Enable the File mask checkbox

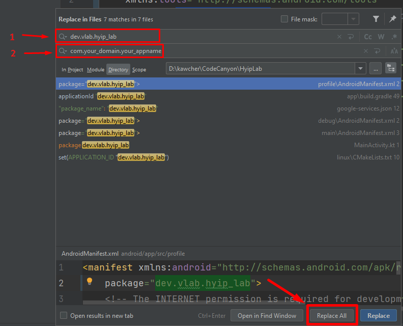[284, 19]
